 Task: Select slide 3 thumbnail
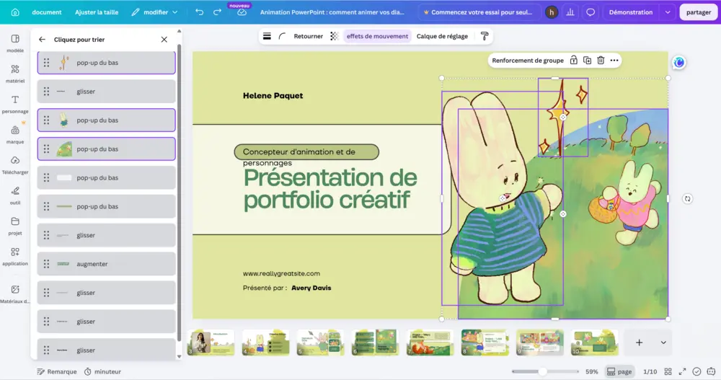click(211, 343)
